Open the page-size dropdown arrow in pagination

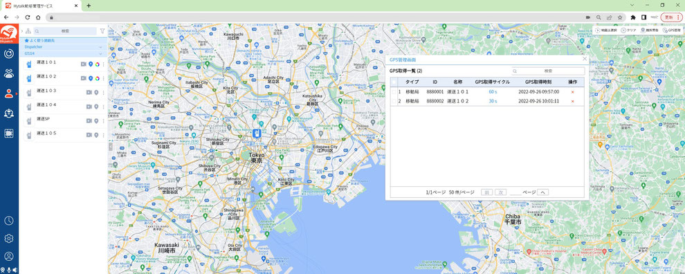542,192
